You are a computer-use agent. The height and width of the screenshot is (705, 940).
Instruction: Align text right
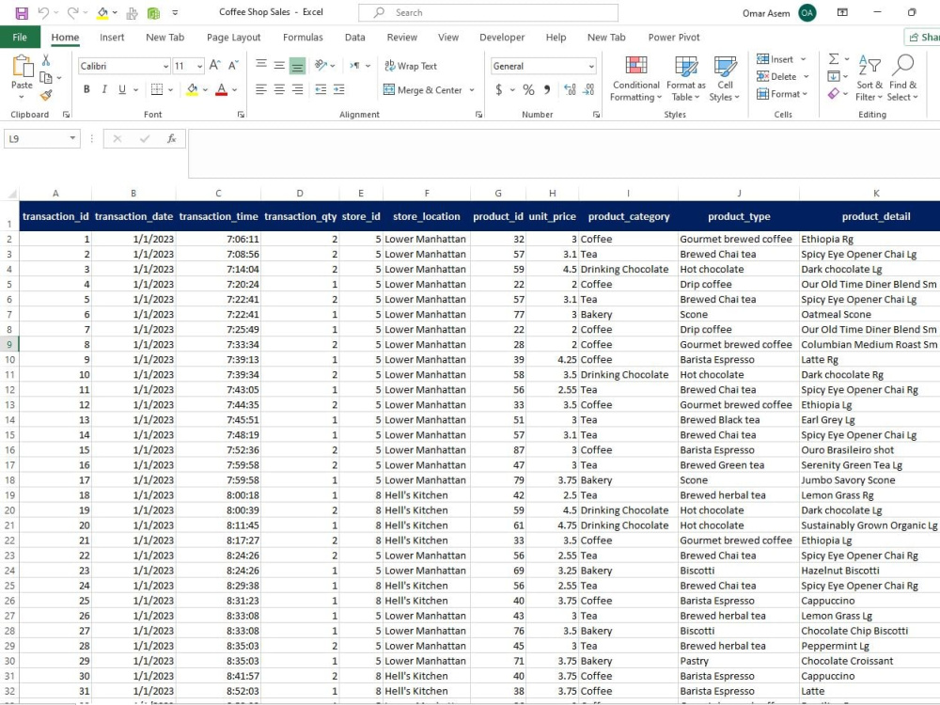pos(297,89)
